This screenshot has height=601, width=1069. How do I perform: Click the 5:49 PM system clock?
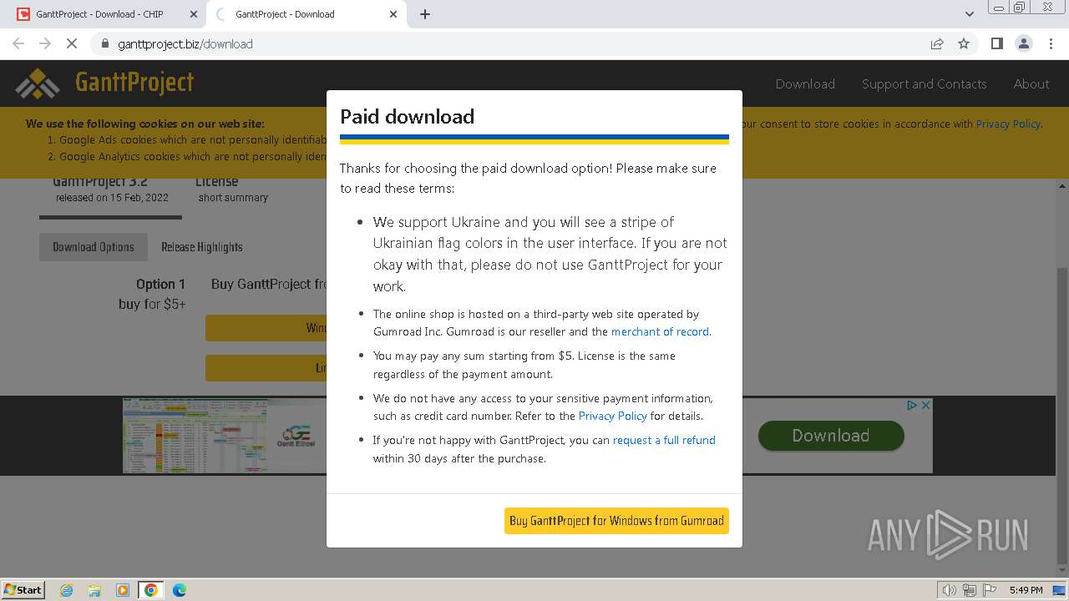pos(1026,590)
